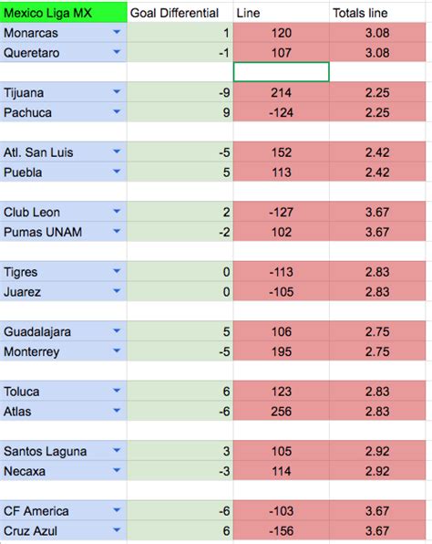Expand the Atl. San Luis dropdown
This screenshot has width=432, height=544.
pos(117,152)
